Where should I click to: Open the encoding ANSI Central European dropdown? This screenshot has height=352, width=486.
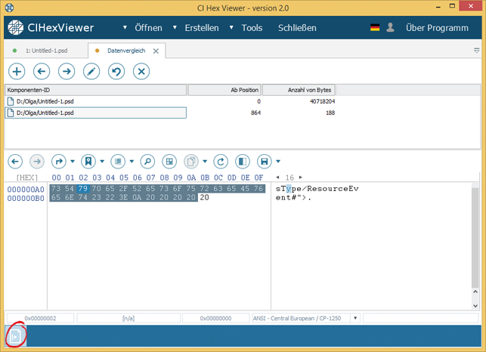[x=355, y=318]
